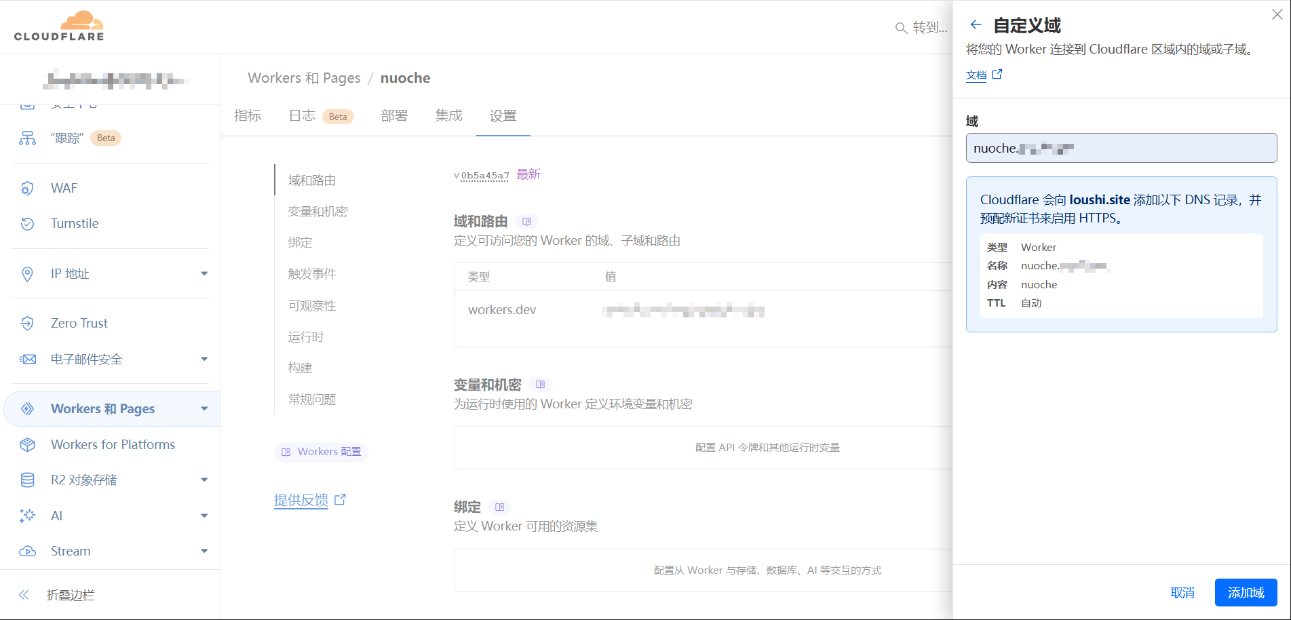Select 运行时 in settings menu
Image resolution: width=1291 pixels, height=620 pixels.
coord(306,337)
